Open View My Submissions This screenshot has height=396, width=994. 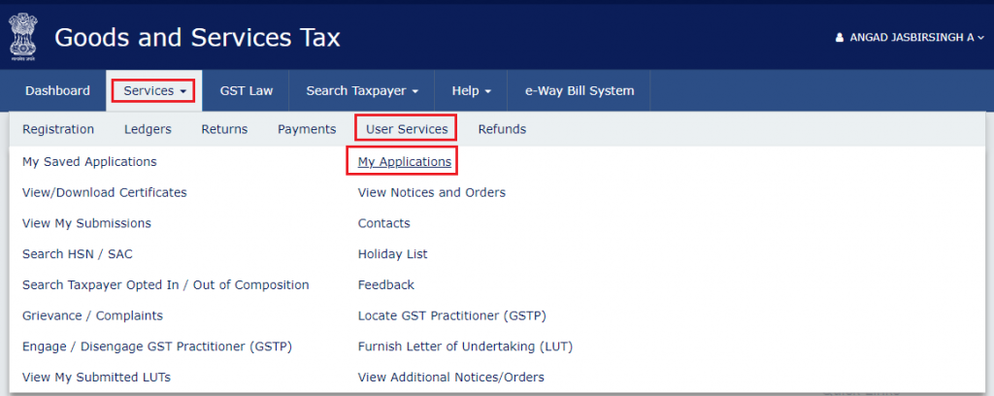click(86, 223)
